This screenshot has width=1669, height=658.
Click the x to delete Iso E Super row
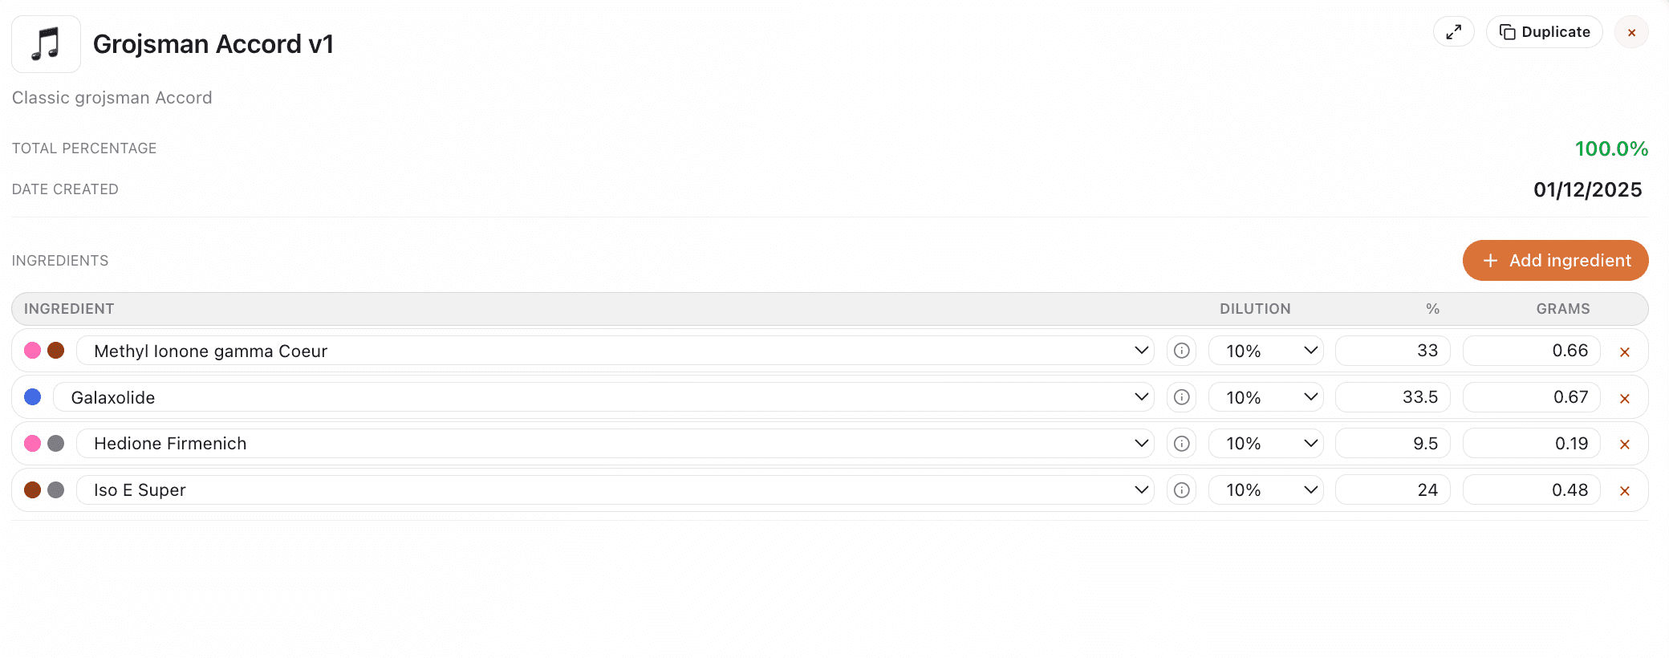(1625, 490)
